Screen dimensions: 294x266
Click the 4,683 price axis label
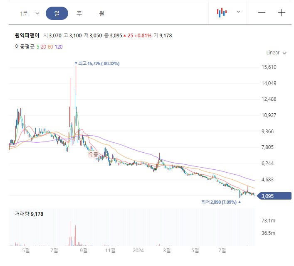point(267,180)
